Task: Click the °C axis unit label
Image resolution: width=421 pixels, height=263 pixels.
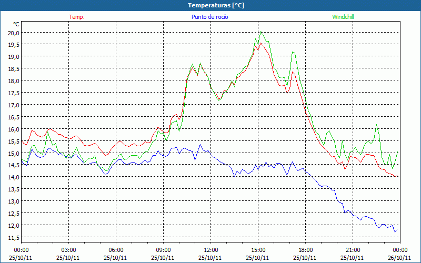Action: pyautogui.click(x=16, y=24)
